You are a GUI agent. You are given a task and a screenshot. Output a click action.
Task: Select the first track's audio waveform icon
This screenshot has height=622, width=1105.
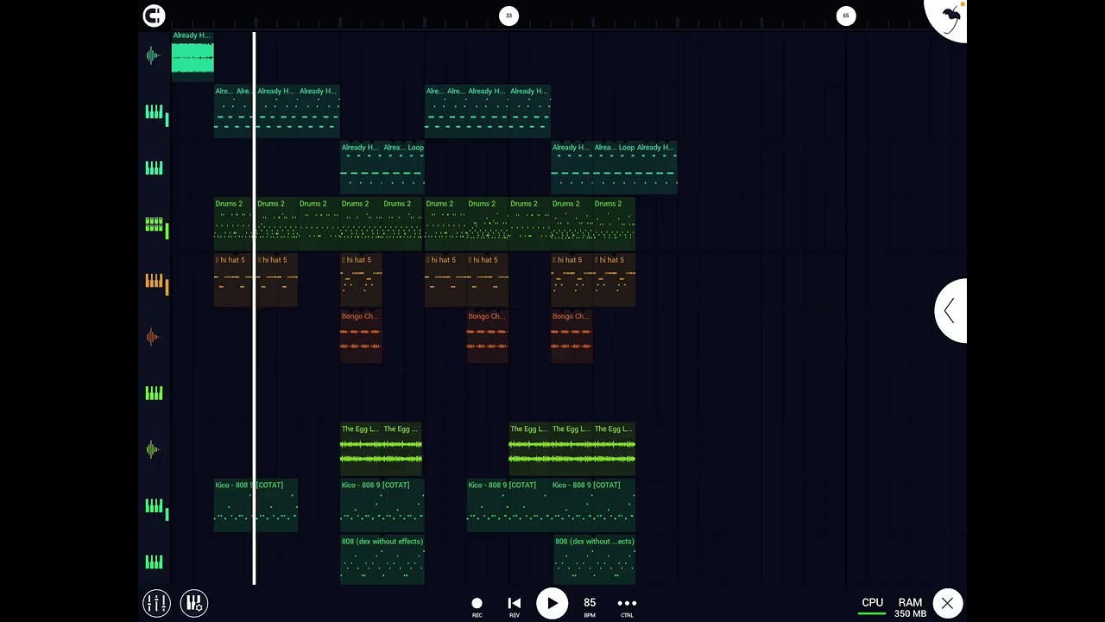pos(154,56)
